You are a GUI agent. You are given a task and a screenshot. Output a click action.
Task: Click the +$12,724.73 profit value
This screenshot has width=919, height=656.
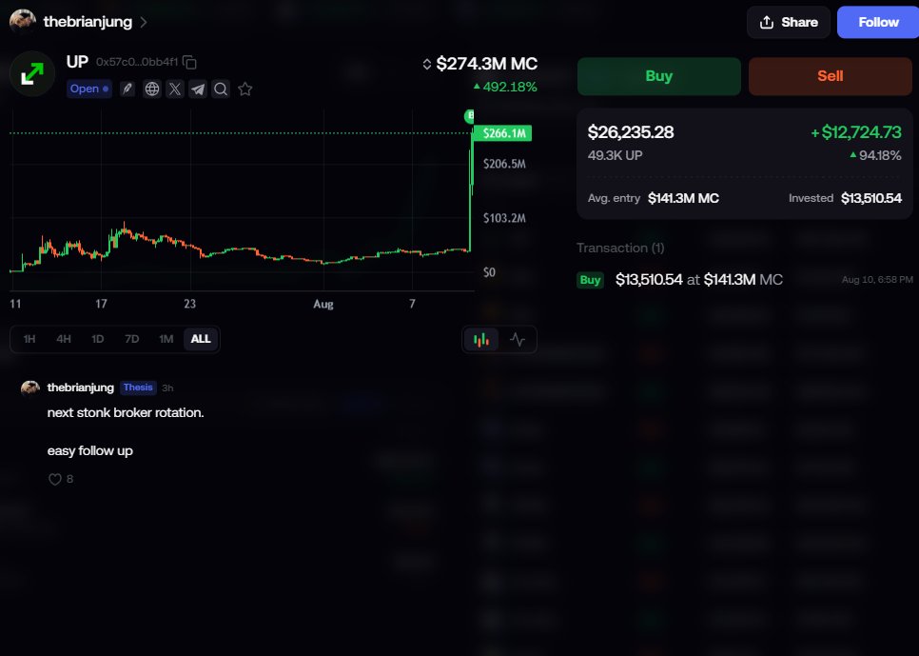click(x=855, y=132)
